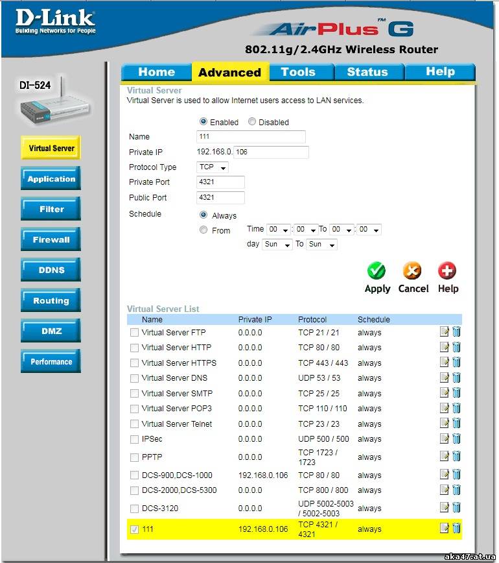This screenshot has width=499, height=563.
Task: Delete the PPTP entry
Action: point(456,456)
